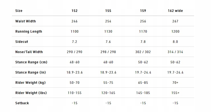Select the 162 wide column header

[x=175, y=11]
